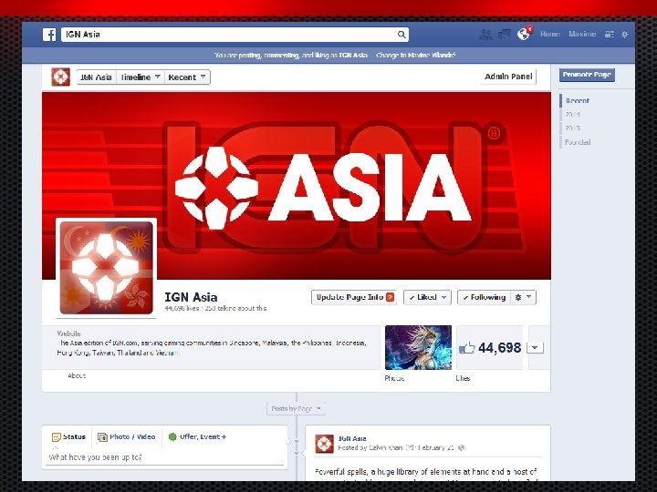This screenshot has height=492, width=657.
Task: Select the Offer, Event + tab
Action: [x=197, y=436]
